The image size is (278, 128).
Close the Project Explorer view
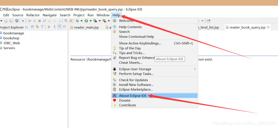[26, 27]
